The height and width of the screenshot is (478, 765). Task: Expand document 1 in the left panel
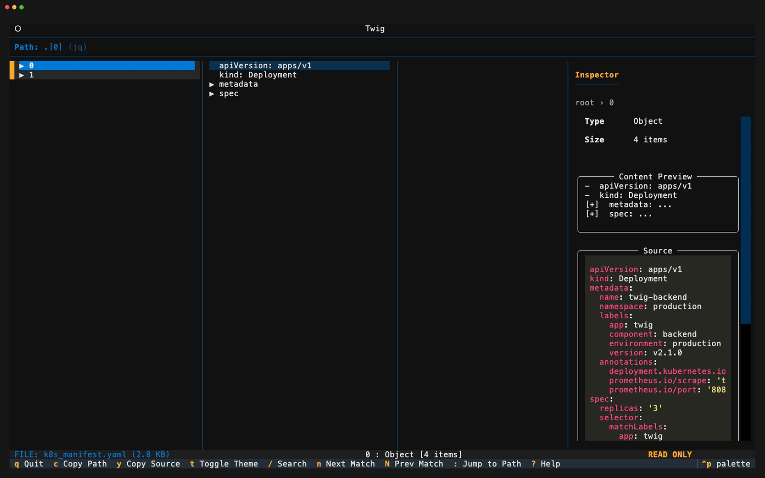(x=22, y=75)
